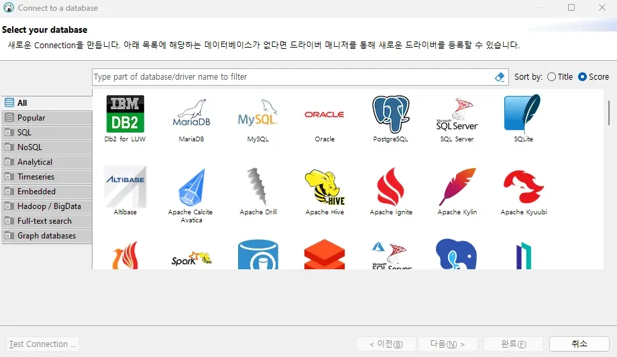Viewport: 617px width, 357px height.
Task: Choose the Azure SQL Server icon
Action: coord(392,255)
